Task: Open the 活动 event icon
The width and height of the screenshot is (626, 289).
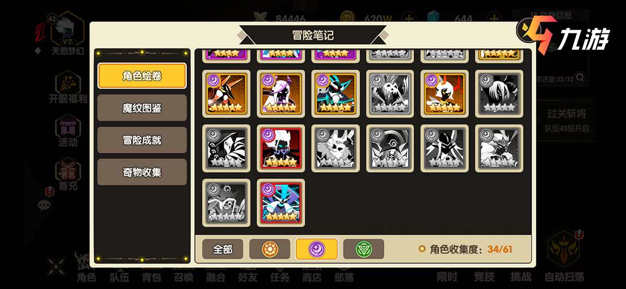Action: coord(68,131)
